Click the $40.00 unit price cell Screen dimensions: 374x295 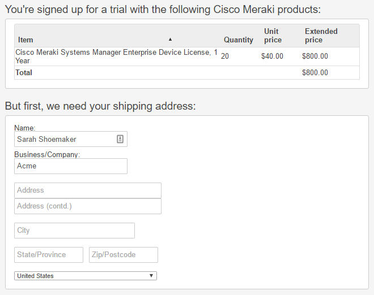pos(272,56)
